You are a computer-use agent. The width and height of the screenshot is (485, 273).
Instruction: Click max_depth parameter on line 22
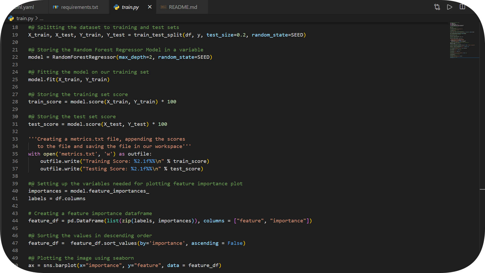[132, 57]
